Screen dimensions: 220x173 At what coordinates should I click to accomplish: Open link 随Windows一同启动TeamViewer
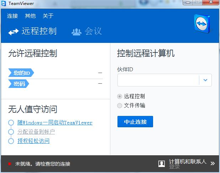pos(55,123)
